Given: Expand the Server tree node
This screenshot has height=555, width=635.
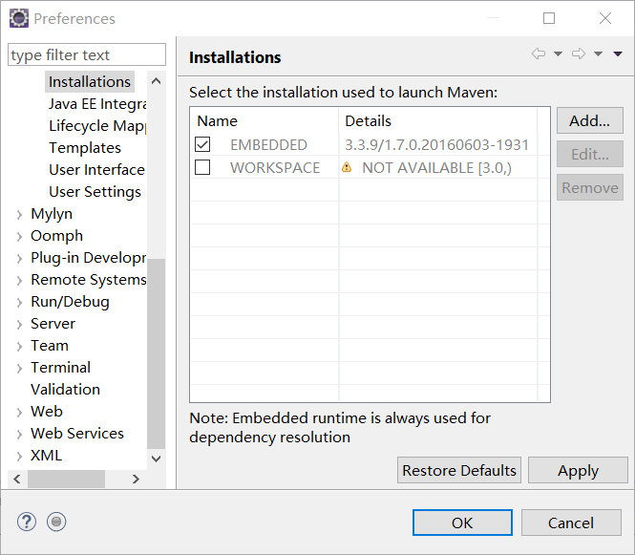Looking at the screenshot, I should (19, 325).
